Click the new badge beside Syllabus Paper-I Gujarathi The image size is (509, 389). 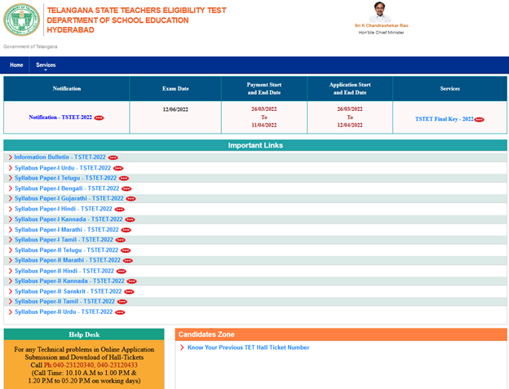(131, 199)
